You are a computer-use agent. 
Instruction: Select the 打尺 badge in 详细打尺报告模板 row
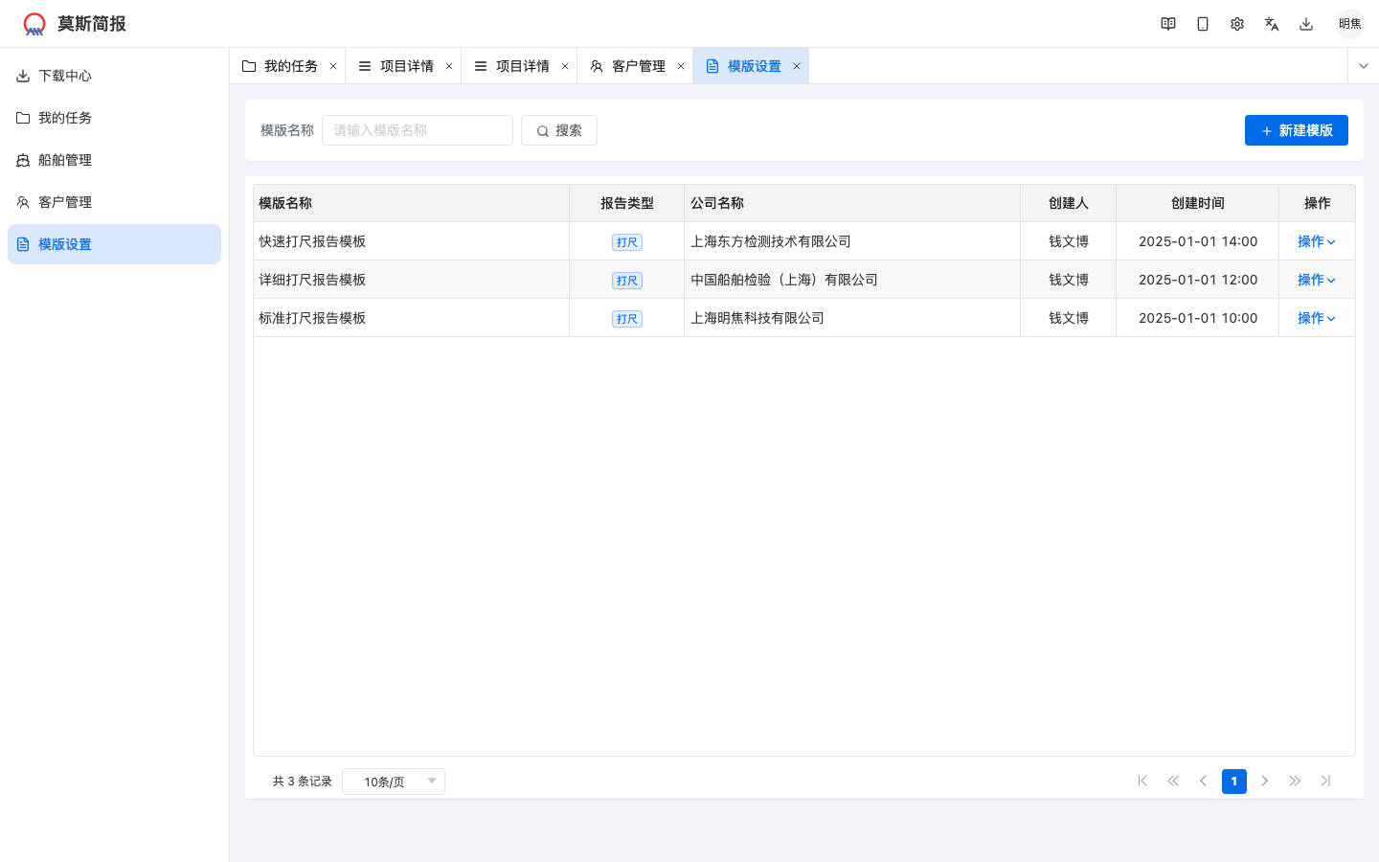(x=626, y=280)
